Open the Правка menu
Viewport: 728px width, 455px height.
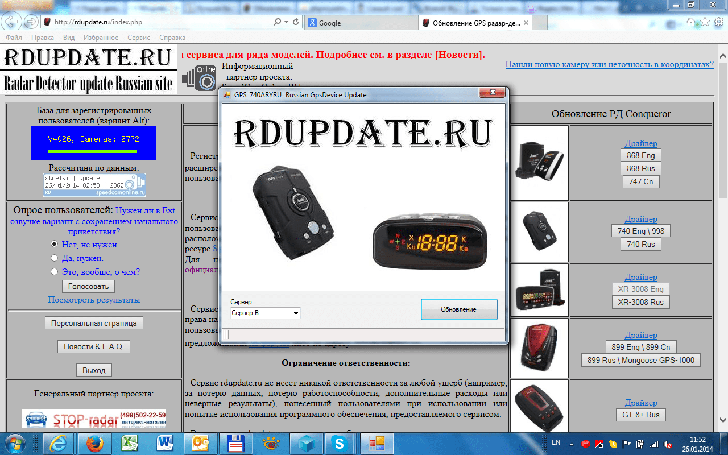[x=43, y=38]
